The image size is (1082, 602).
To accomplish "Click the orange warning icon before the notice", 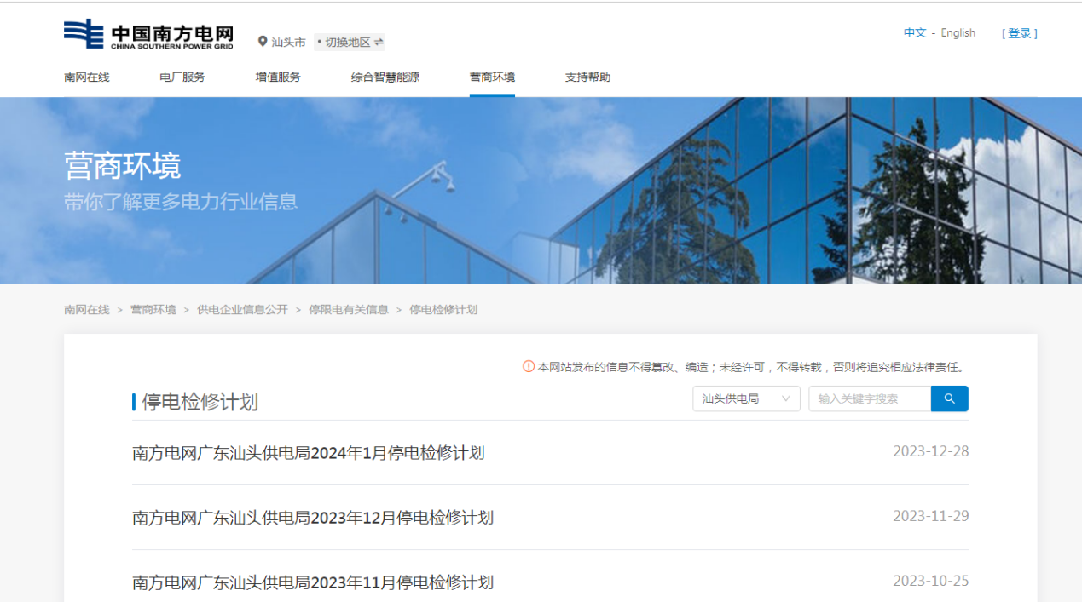I will pos(529,367).
